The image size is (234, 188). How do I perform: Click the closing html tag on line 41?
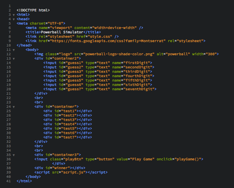(24, 181)
